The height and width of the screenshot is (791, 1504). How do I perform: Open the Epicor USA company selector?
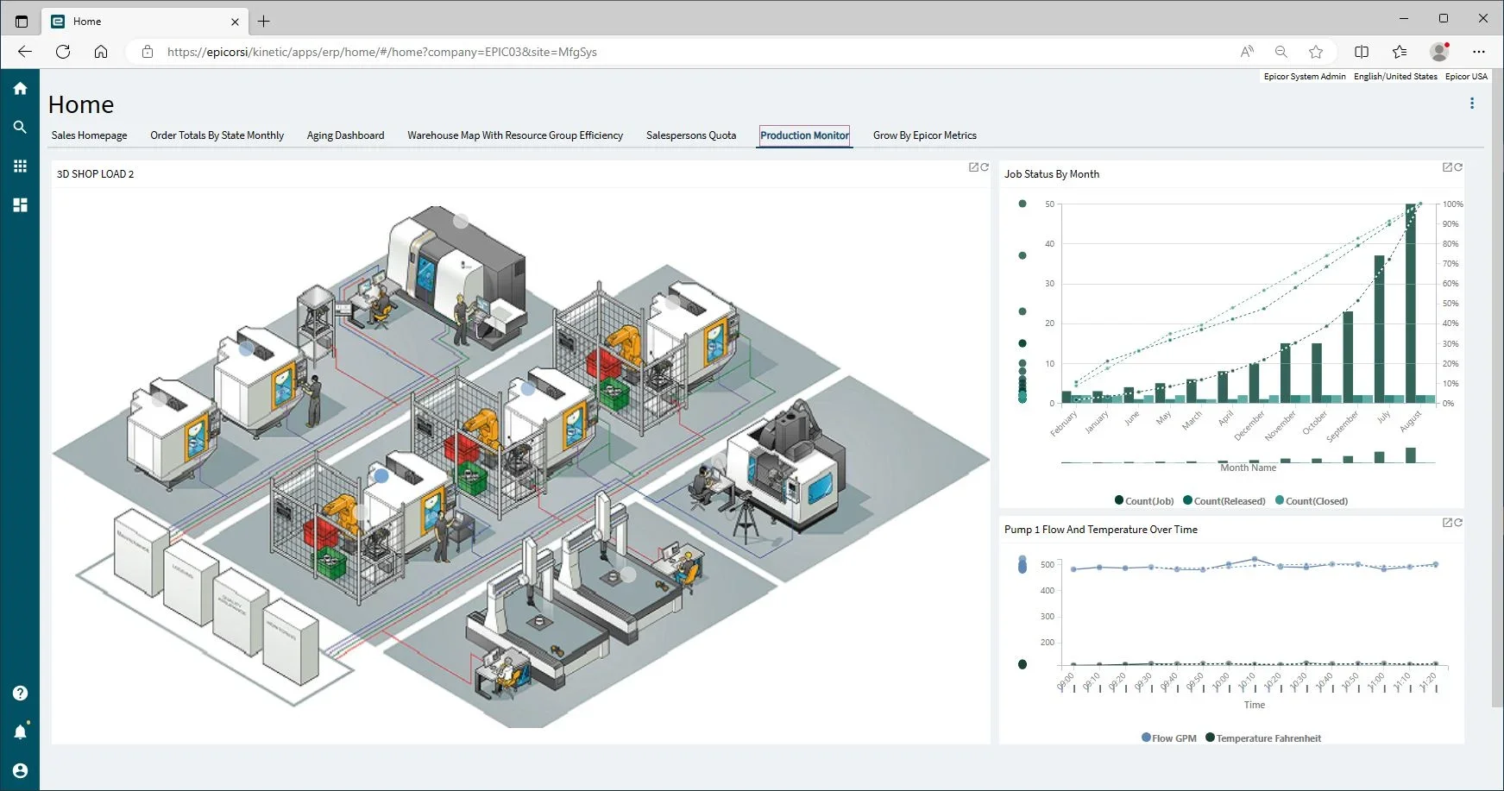[x=1466, y=77]
